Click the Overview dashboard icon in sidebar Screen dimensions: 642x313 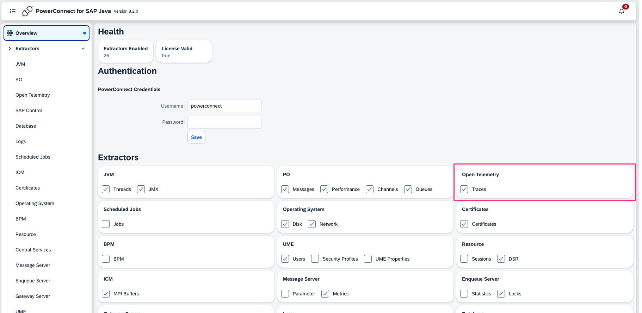10,33
